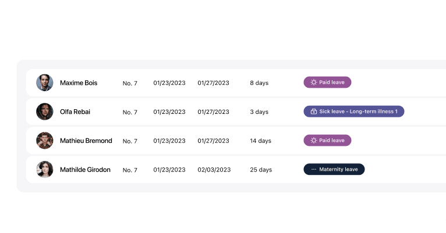Click sun icon in Mathieu's Paid leave badge
The height and width of the screenshot is (233, 446).
coord(313,140)
